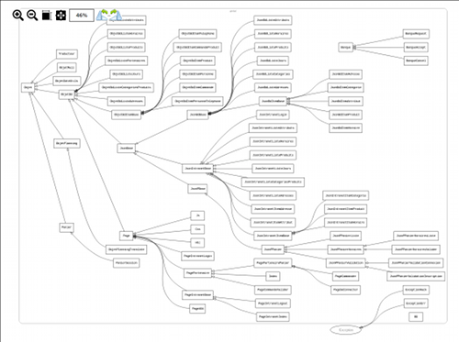Select the BanqueRequest node
The height and width of the screenshot is (342, 459).
(x=416, y=34)
